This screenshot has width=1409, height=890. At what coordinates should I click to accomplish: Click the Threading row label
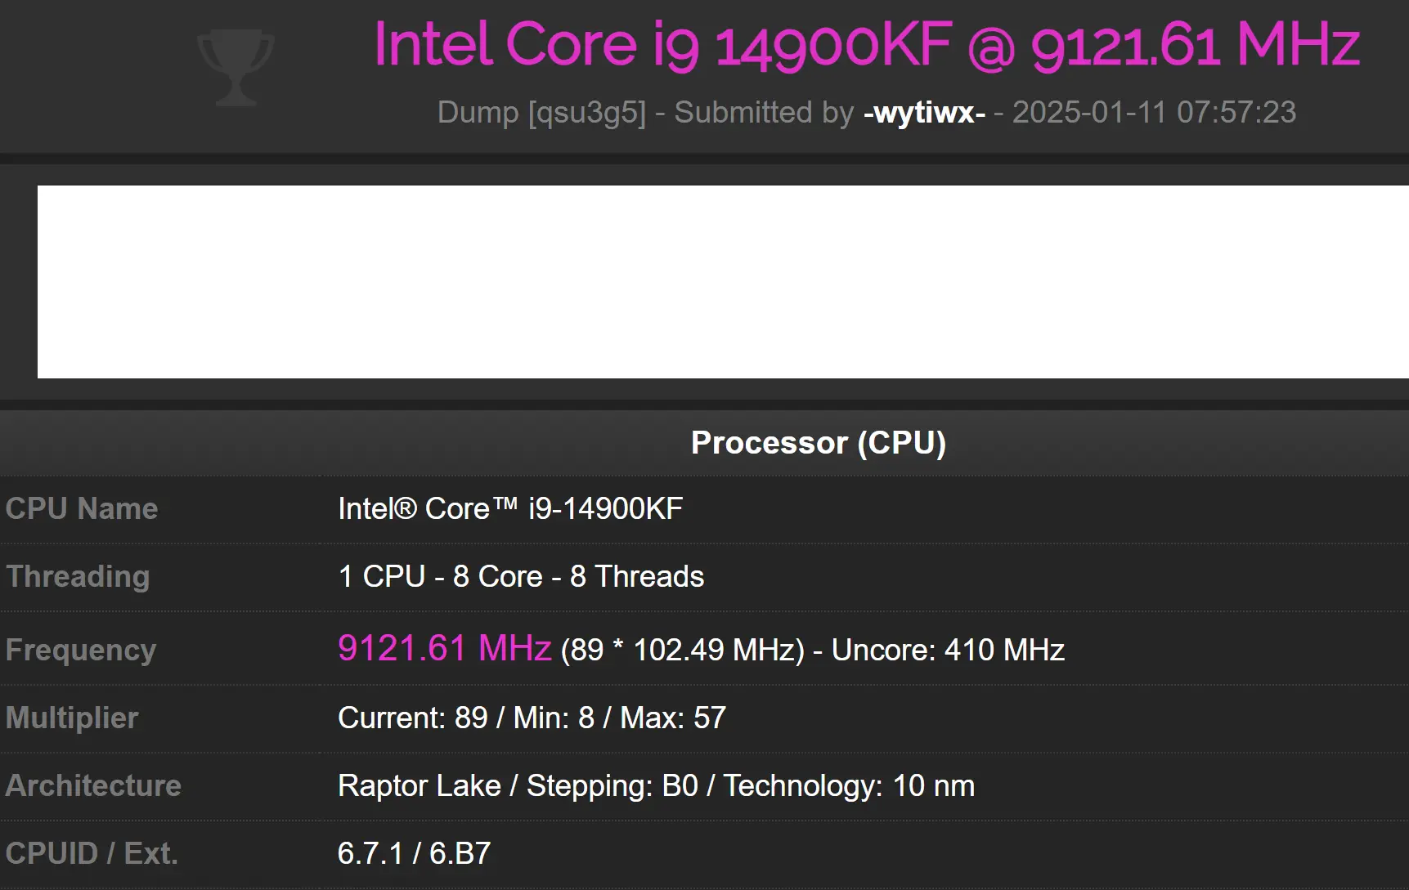tap(78, 576)
